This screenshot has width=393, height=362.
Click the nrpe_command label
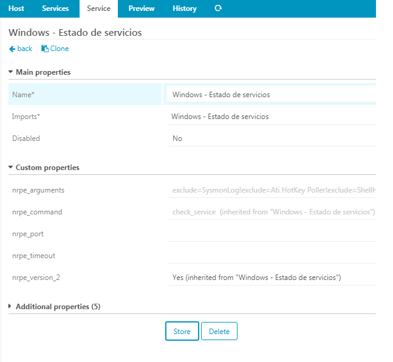pos(37,212)
